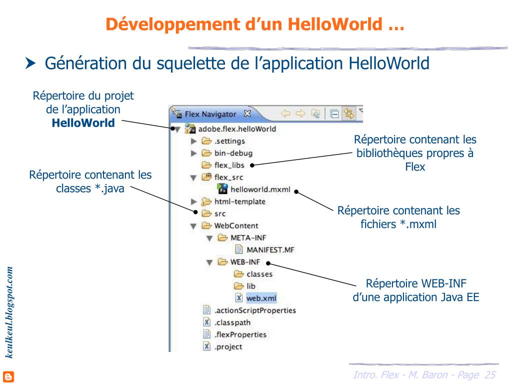Select html-template label
Image resolution: width=512 pixels, height=384 pixels.
239,201
